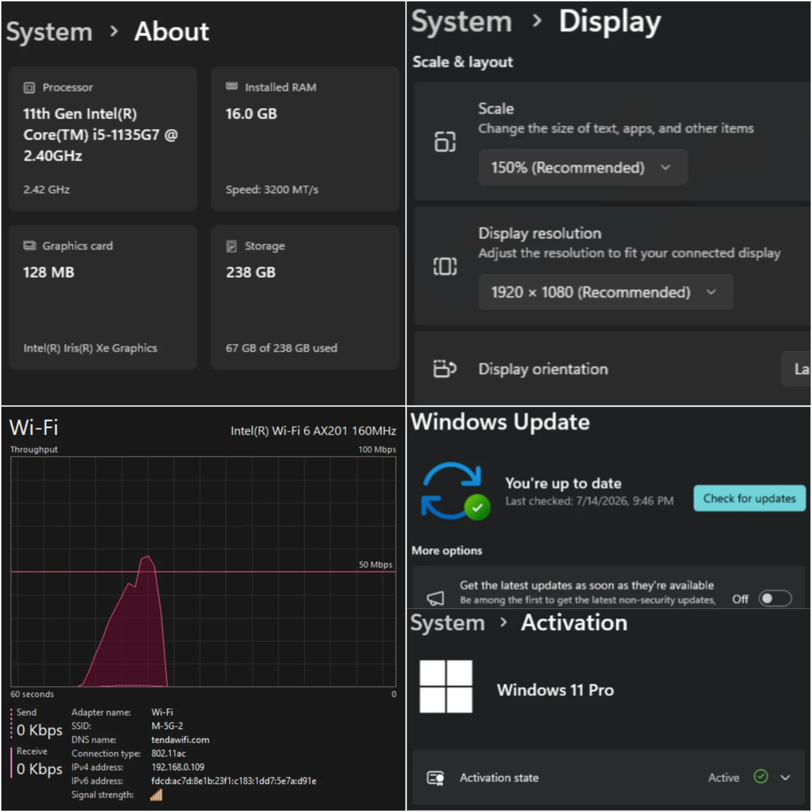Click the SSID value M-5G-2

[167, 726]
